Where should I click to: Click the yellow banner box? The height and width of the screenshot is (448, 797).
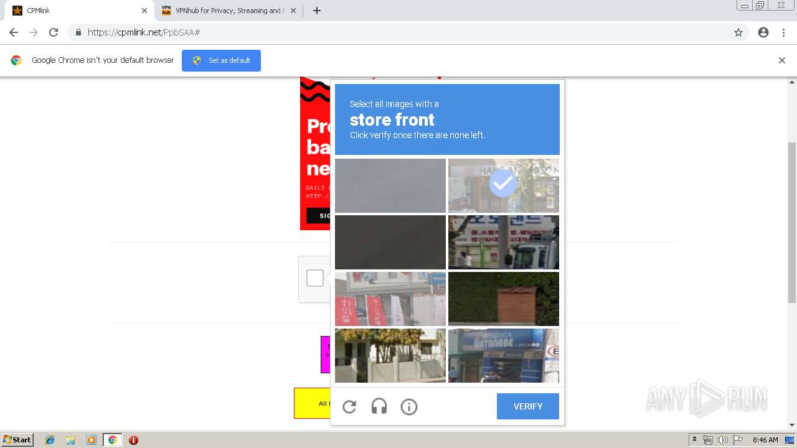(312, 403)
